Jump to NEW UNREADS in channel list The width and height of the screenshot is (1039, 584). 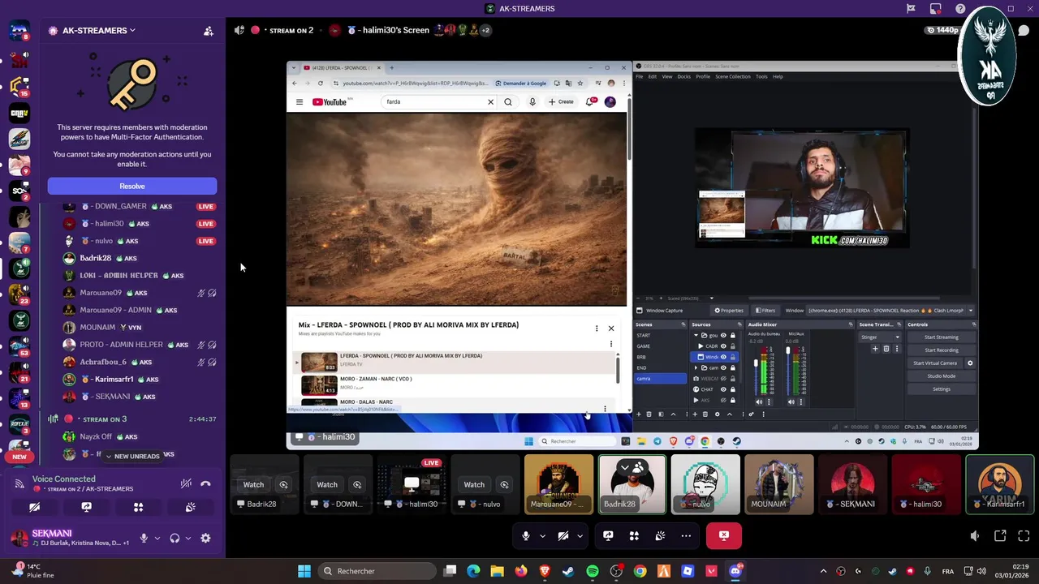(x=131, y=456)
